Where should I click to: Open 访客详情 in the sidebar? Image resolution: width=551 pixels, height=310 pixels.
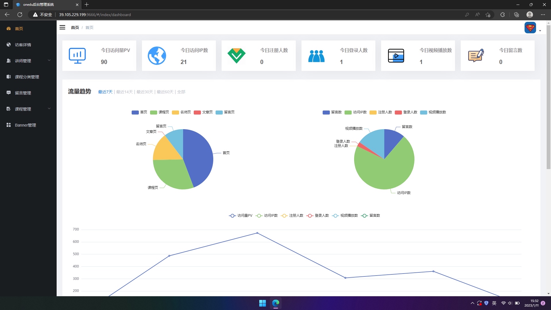click(28, 45)
